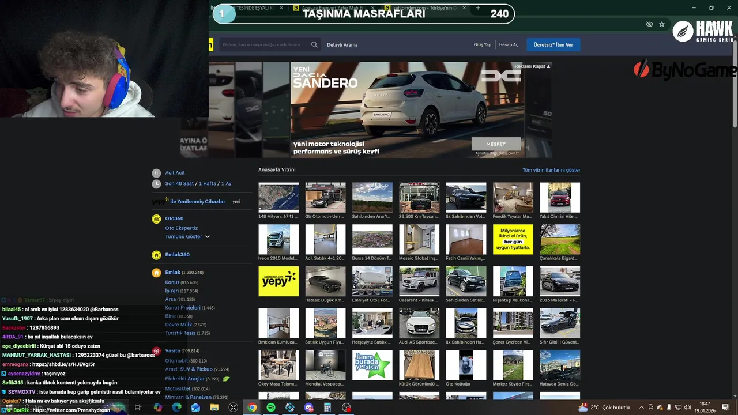The image size is (738, 415).
Task: Open a new browser tab
Action: pyautogui.click(x=478, y=8)
